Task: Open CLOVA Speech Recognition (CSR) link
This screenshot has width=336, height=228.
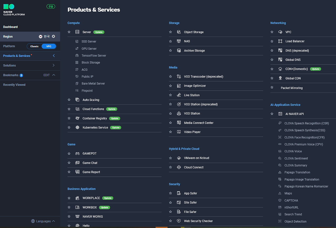Action: point(307,123)
